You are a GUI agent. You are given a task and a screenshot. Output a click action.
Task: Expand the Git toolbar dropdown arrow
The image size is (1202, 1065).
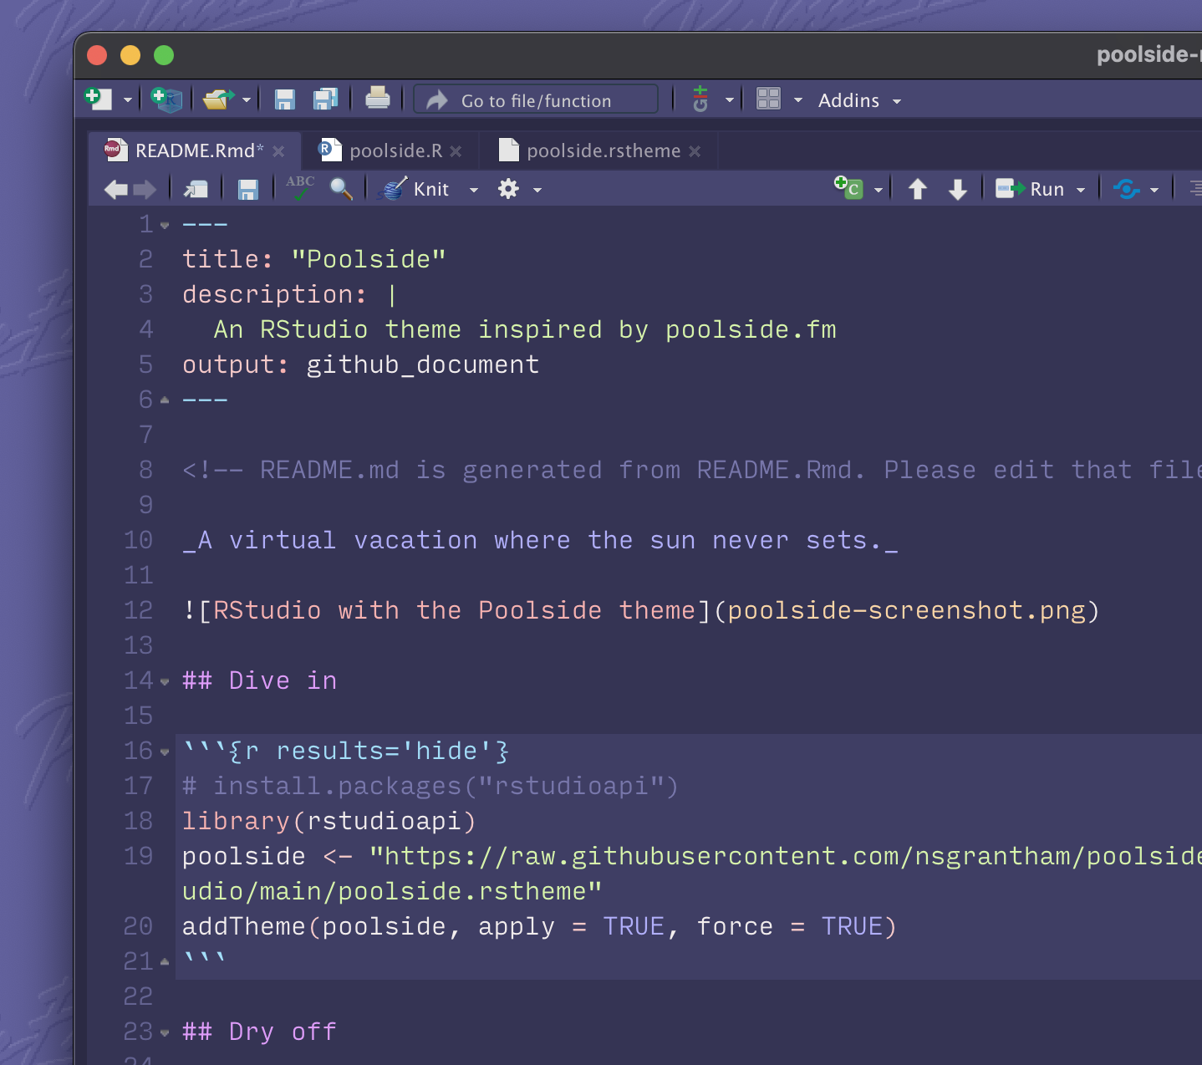point(730,100)
